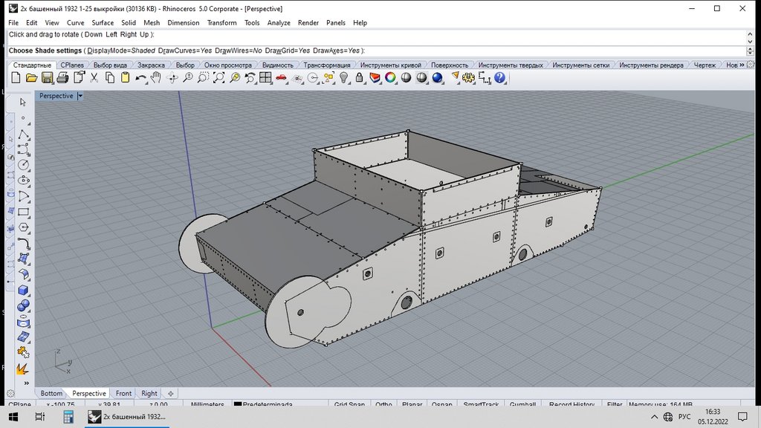Viewport: 761px width, 428px height.
Task: Toggle Planar mode in the status bar
Action: coord(412,403)
